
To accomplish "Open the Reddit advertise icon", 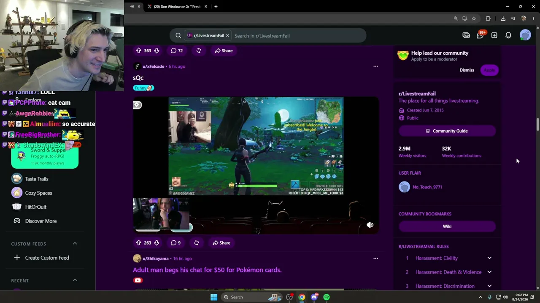I will (466, 35).
